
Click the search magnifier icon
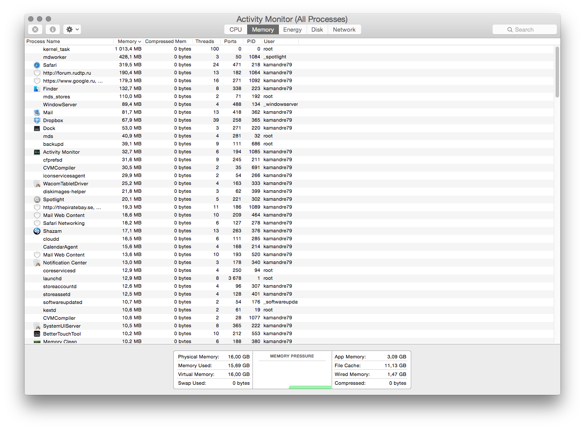coord(510,30)
